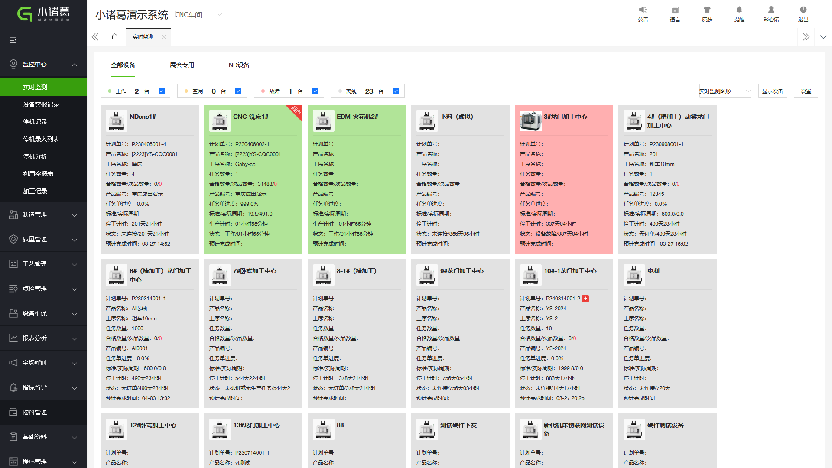This screenshot has width=832, height=468.
Task: Switch to the 展会专用 tab
Action: 182,65
